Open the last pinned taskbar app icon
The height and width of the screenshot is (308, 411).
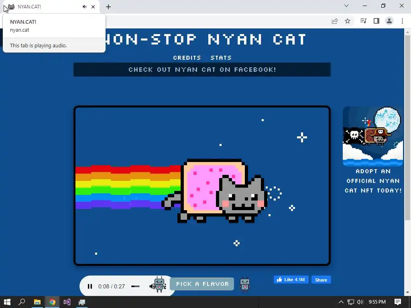82,302
